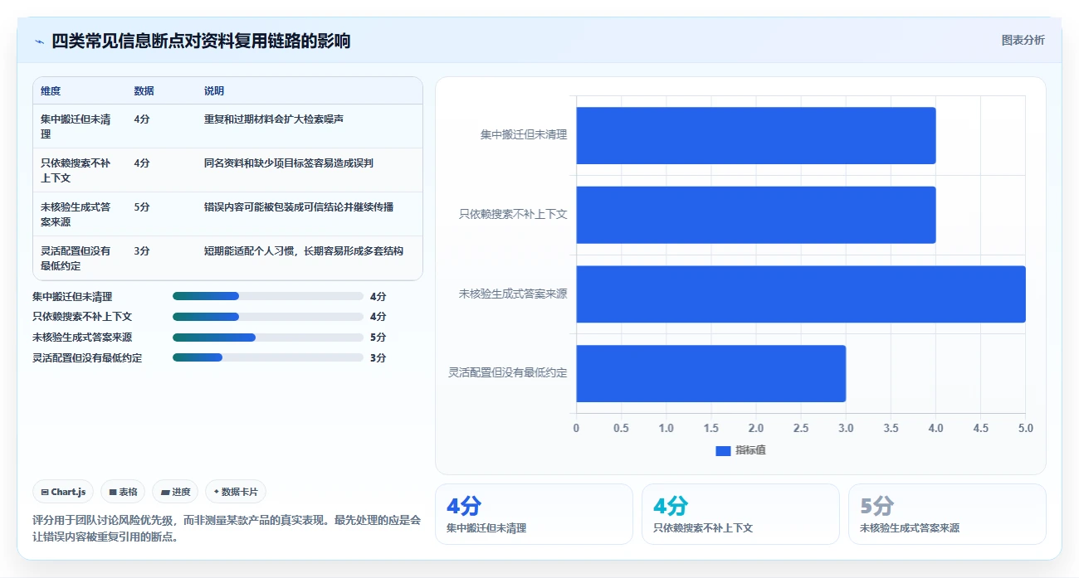Screen dimensions: 1079x578
Task: Click description 重复和过期材料会扩大检索噪声
Action: point(274,119)
